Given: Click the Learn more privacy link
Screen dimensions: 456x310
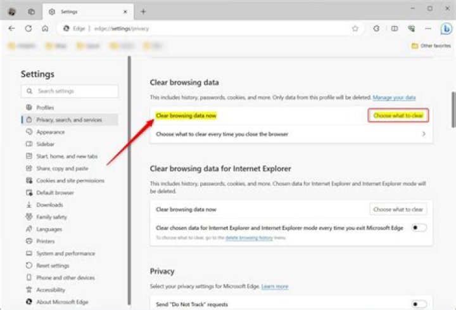Looking at the screenshot, I should pos(274,287).
